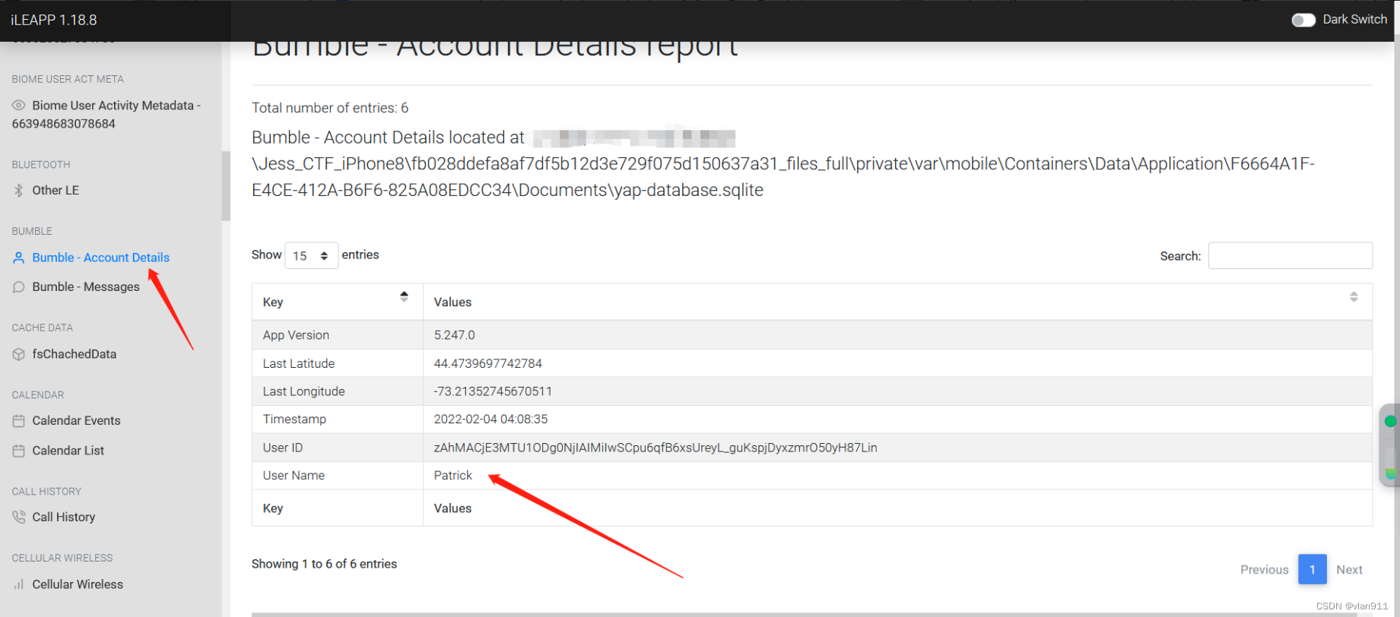Click the CACHE DATA section heading

tap(43, 327)
